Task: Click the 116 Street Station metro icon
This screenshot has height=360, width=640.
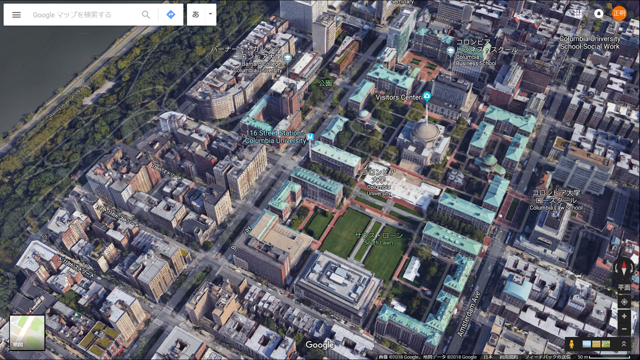Action: click(310, 137)
